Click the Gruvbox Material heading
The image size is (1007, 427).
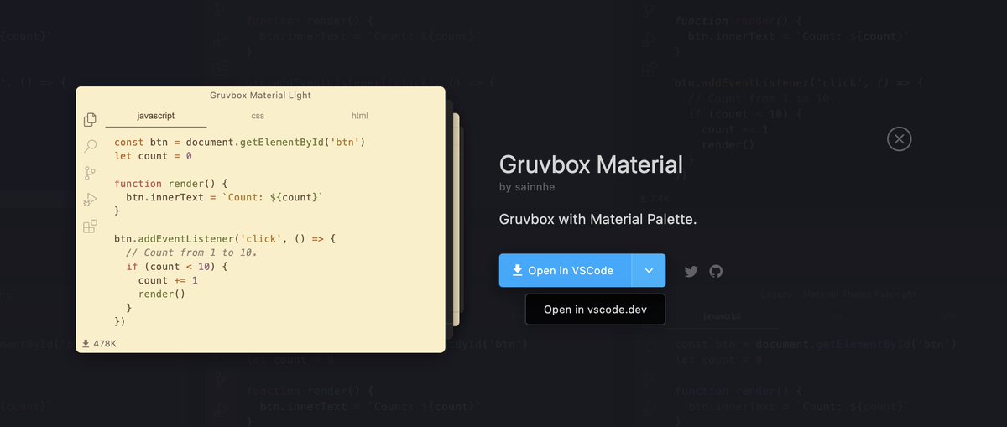point(591,164)
